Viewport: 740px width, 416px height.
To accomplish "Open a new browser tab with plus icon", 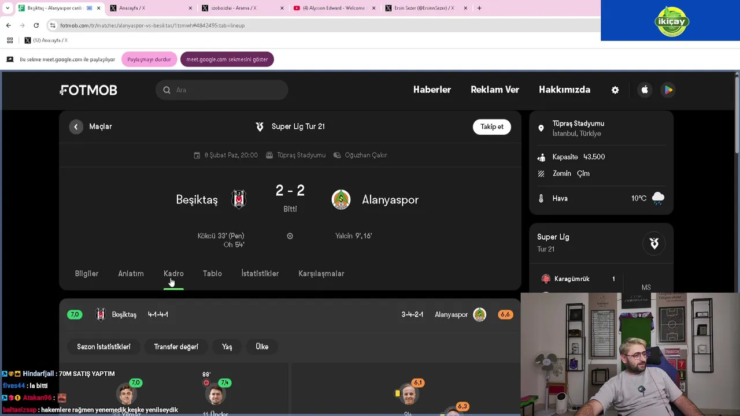I will (479, 8).
